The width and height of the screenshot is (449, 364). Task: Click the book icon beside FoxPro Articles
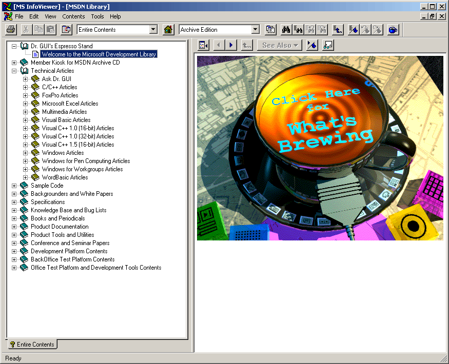pyautogui.click(x=35, y=95)
